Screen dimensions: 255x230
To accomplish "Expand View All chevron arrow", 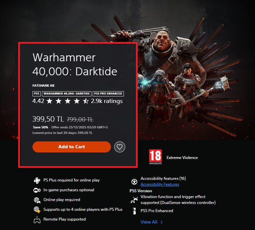I will [161, 222].
